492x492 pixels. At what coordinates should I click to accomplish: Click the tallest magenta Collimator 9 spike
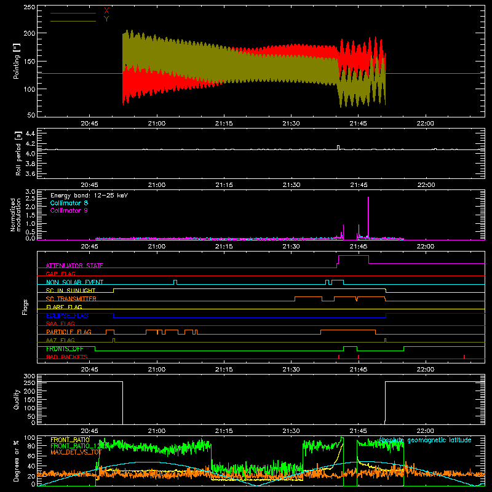tap(368, 216)
